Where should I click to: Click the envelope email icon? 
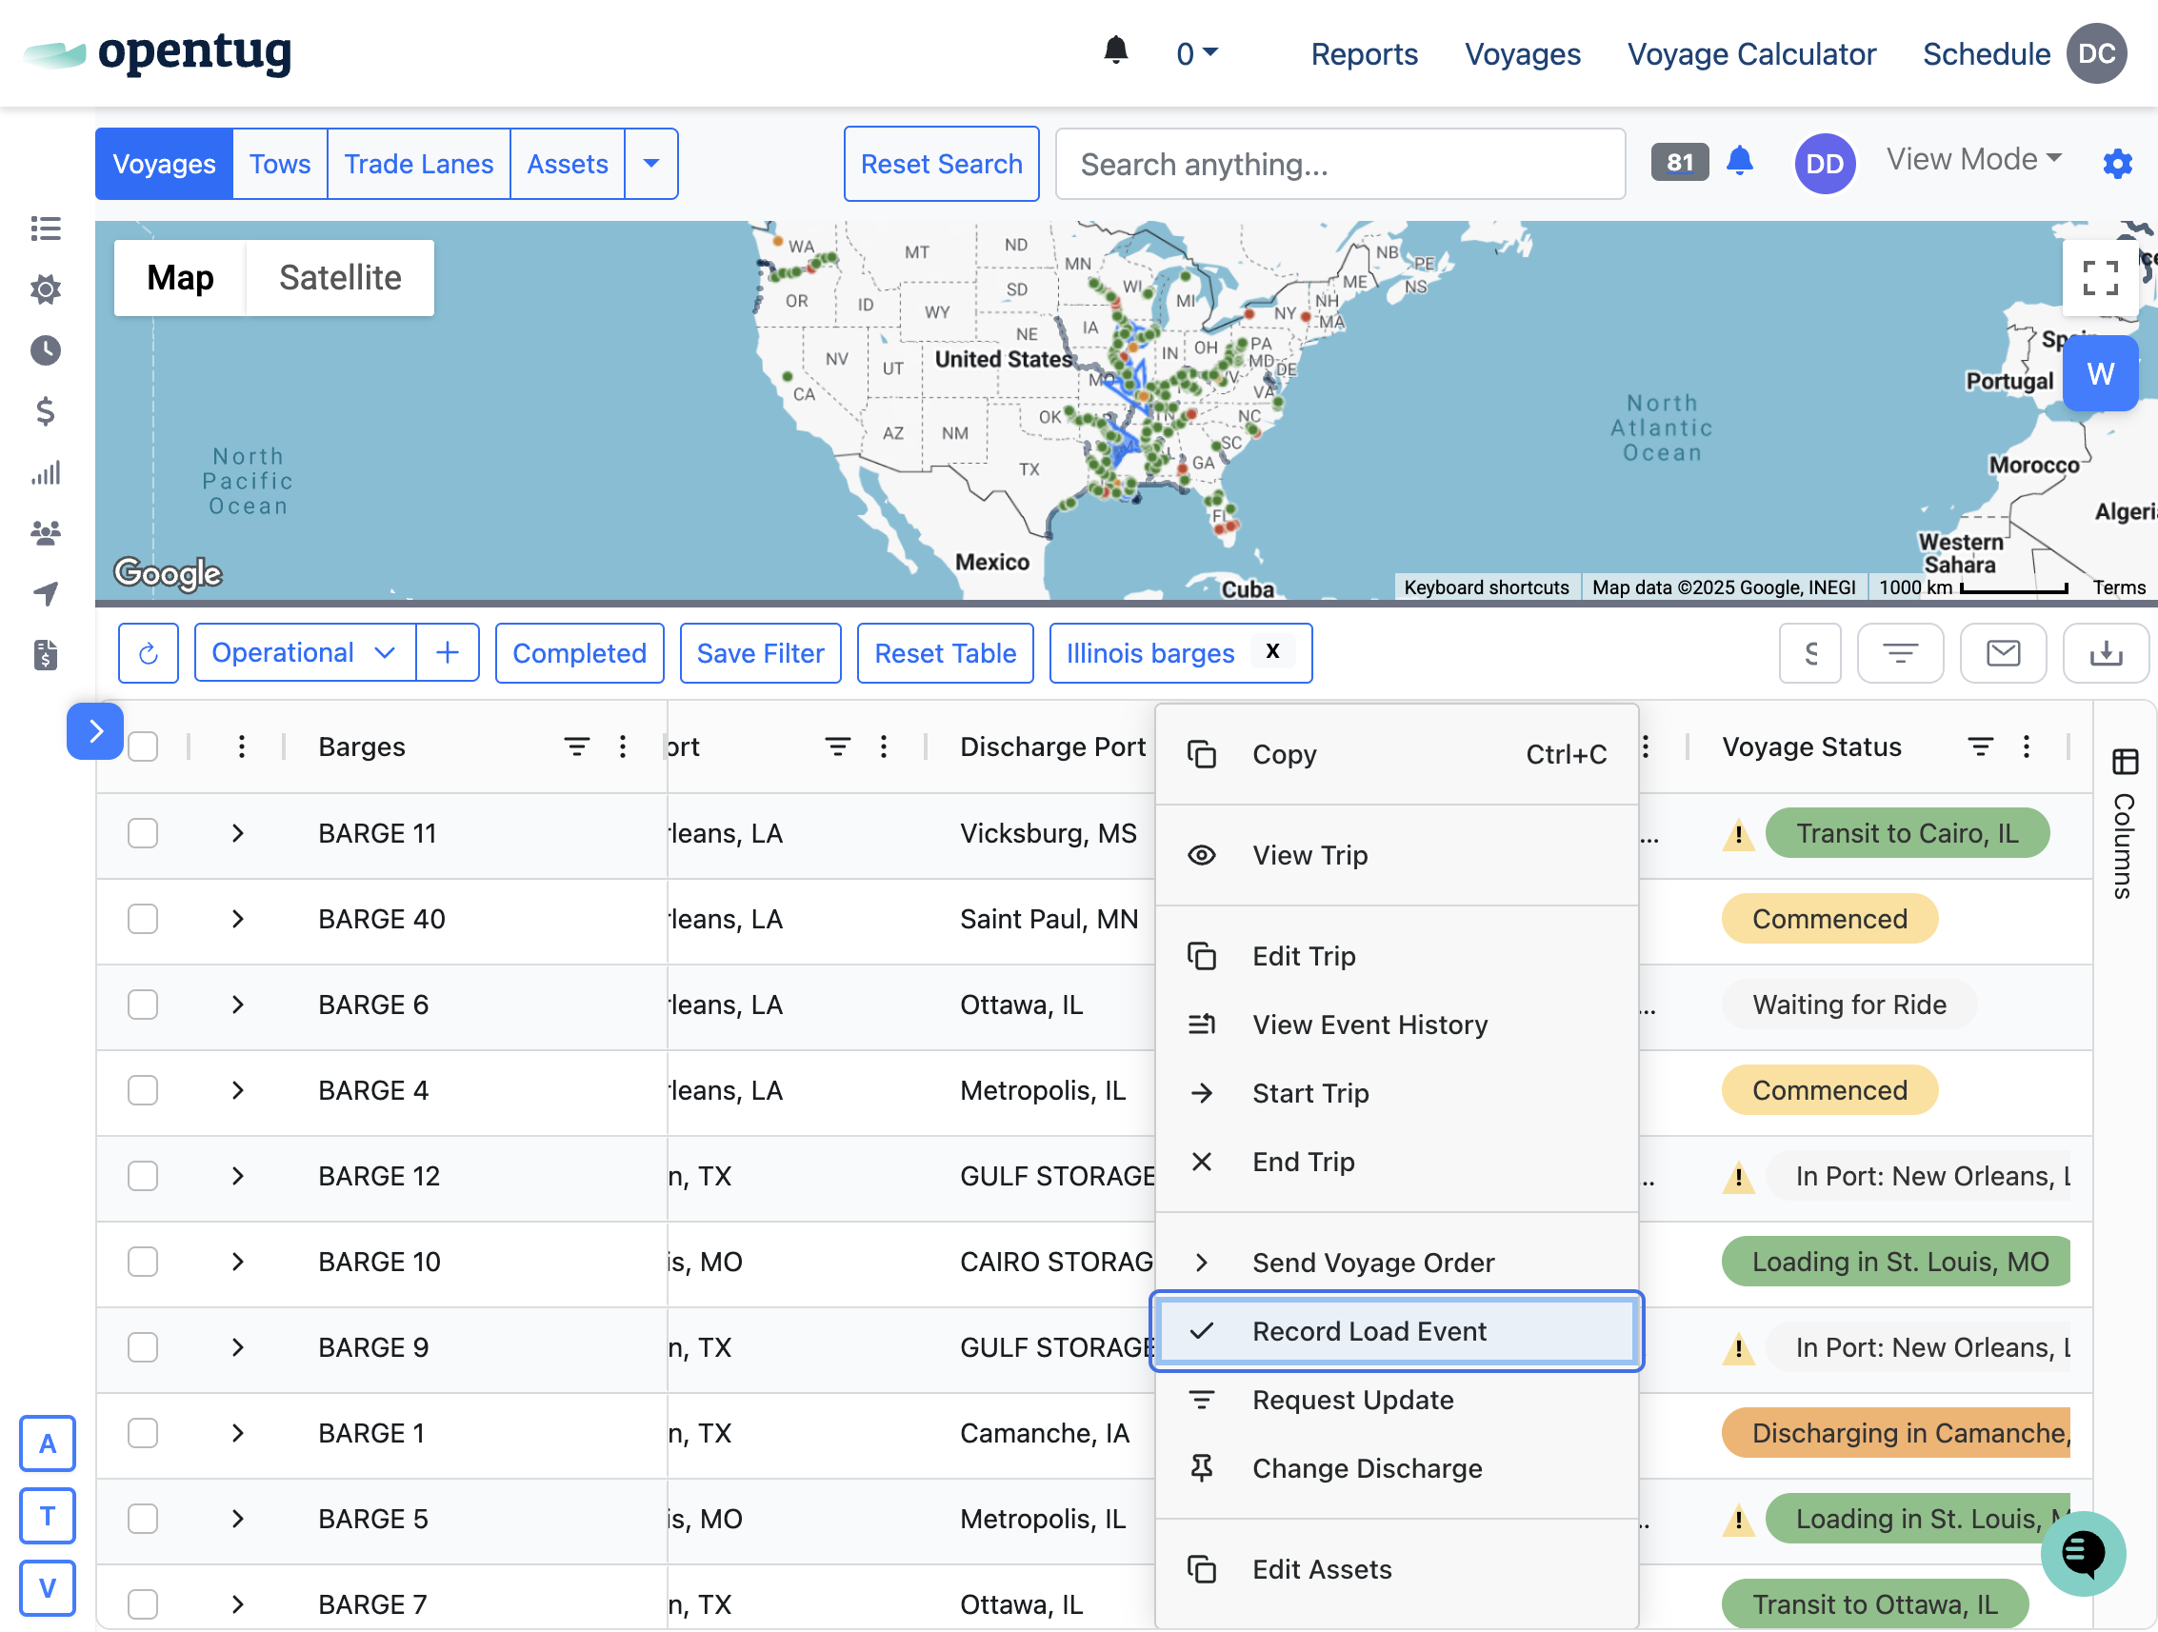pyautogui.click(x=2003, y=652)
